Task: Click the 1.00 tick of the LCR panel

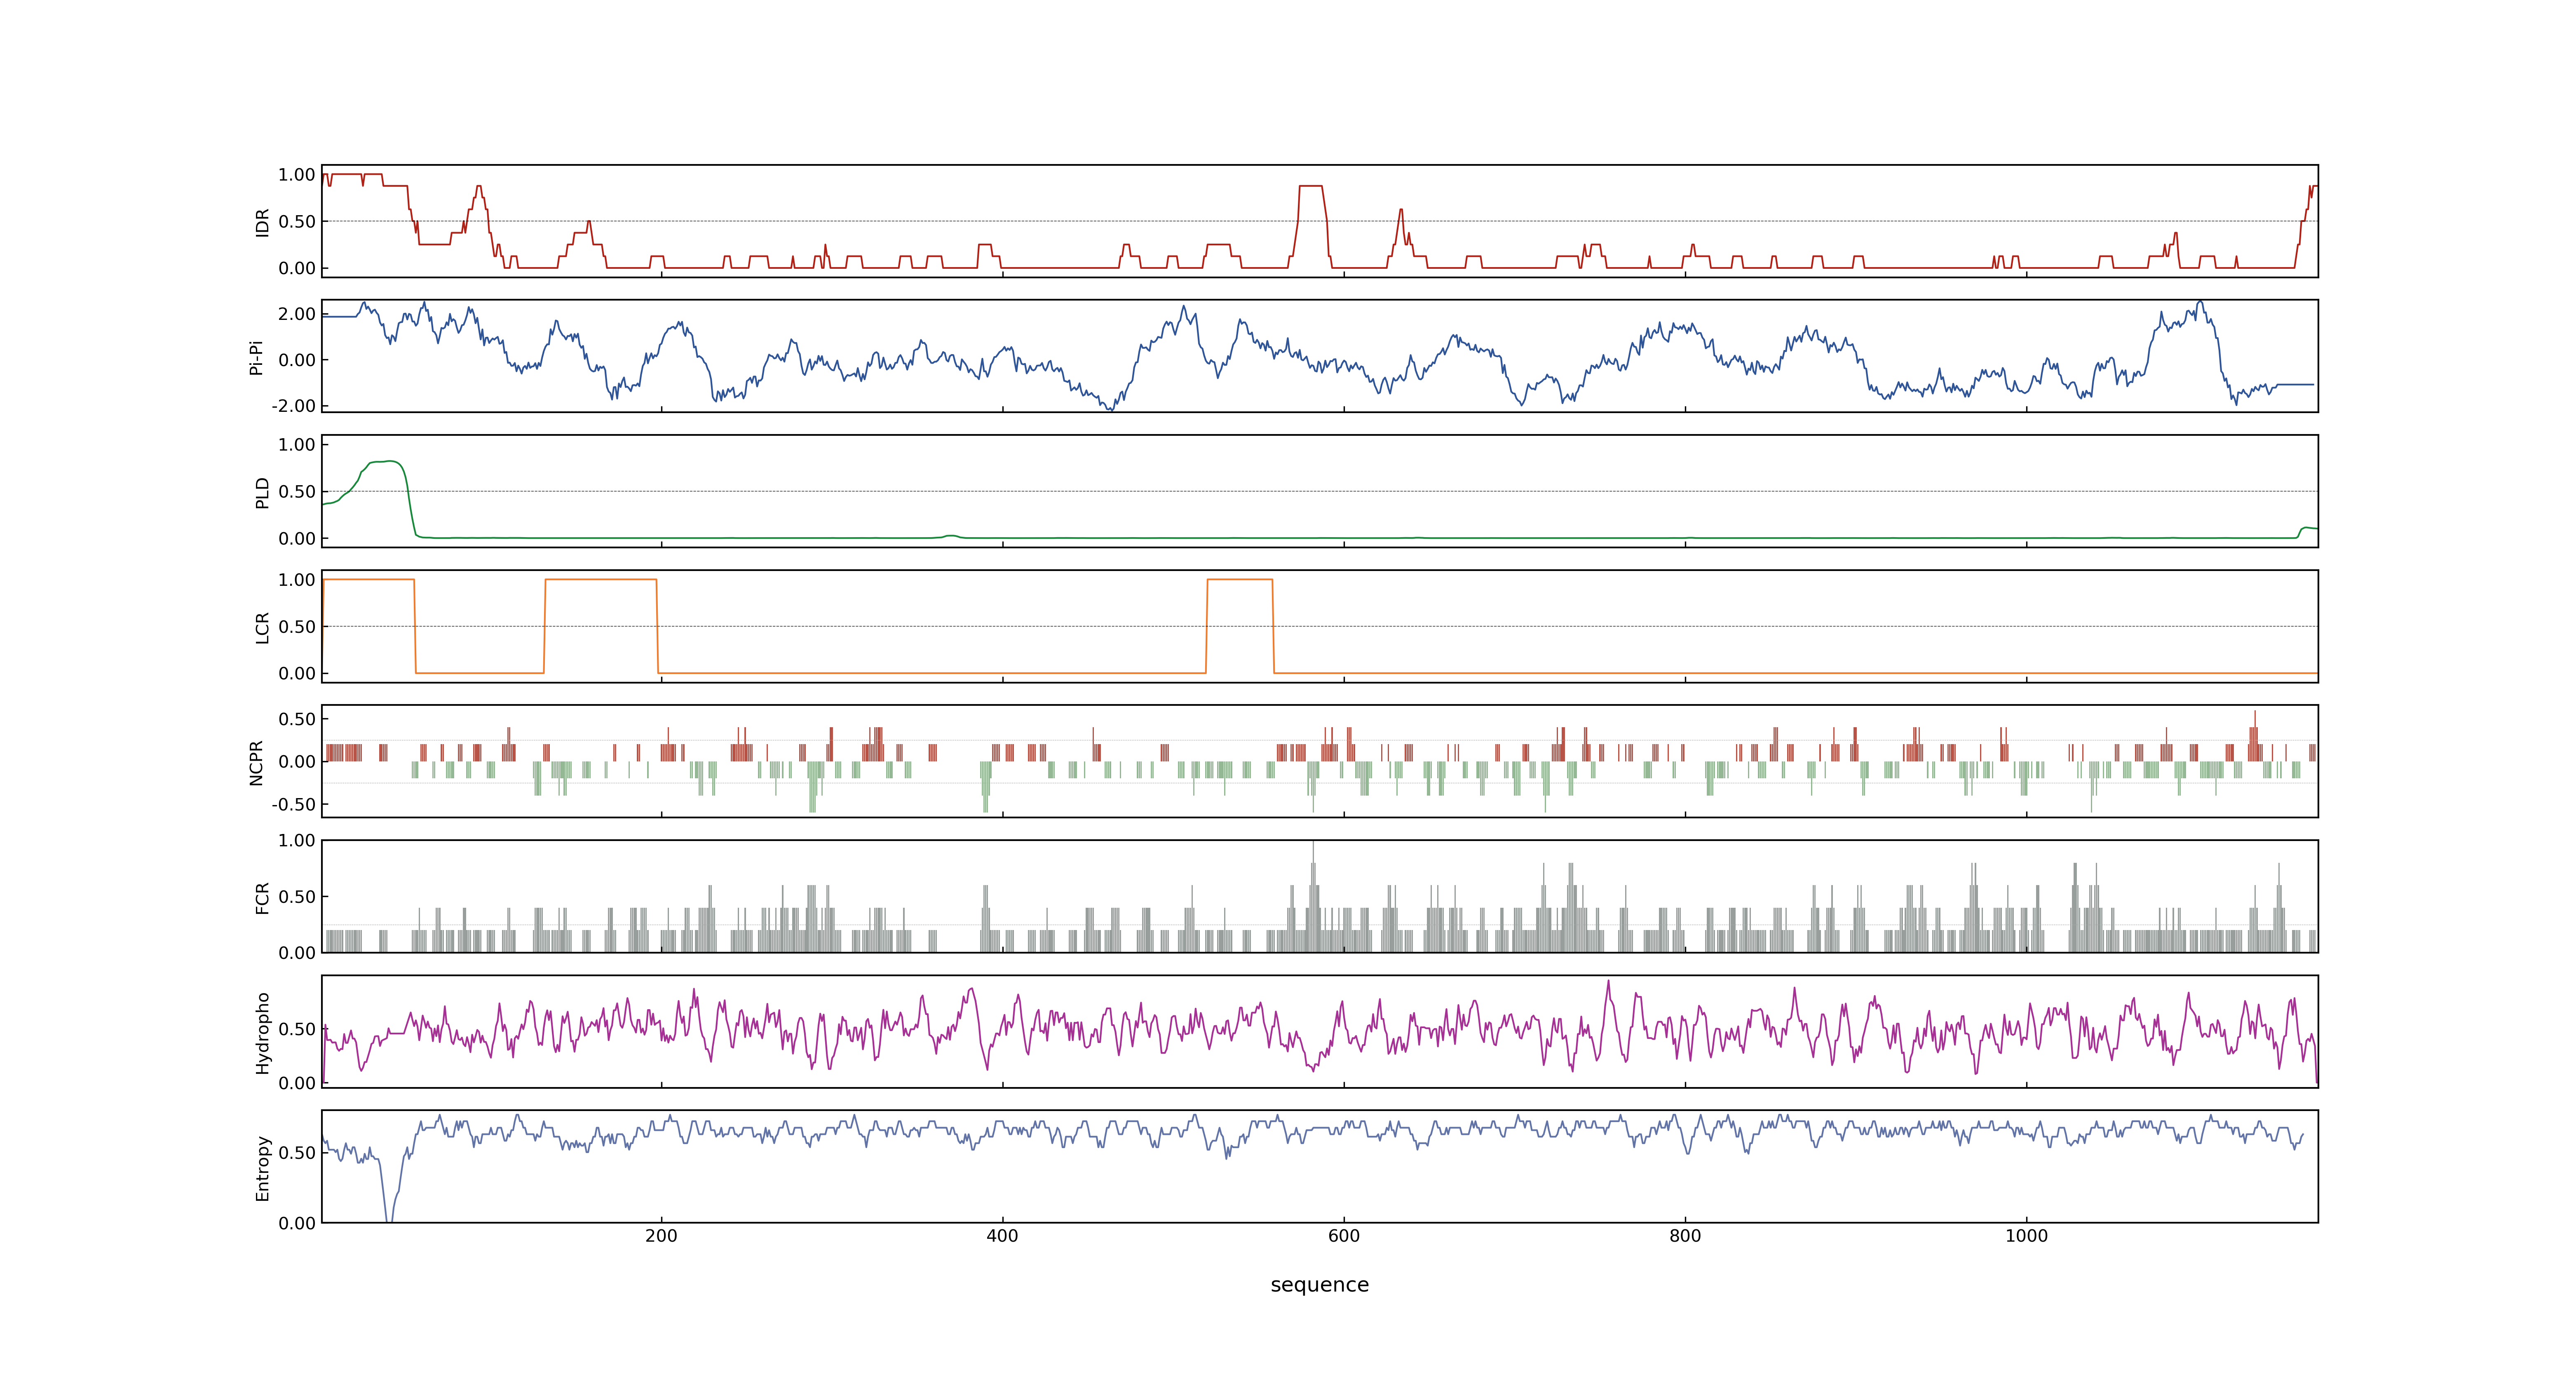Action: coord(297,580)
